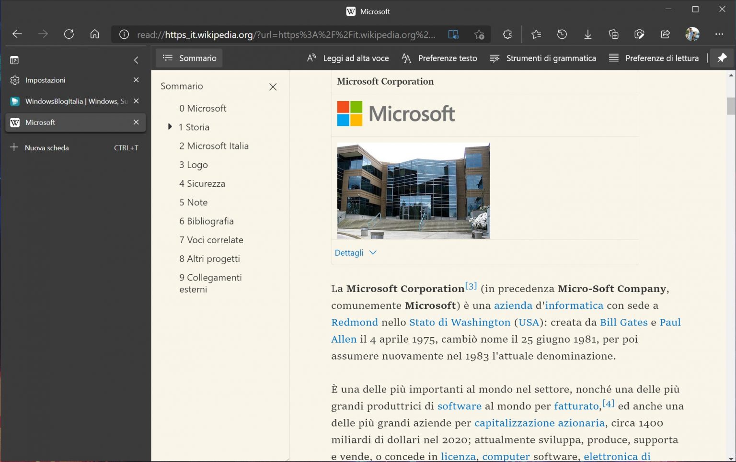Open the "Redmond" article link
This screenshot has width=736, height=462.
[355, 322]
